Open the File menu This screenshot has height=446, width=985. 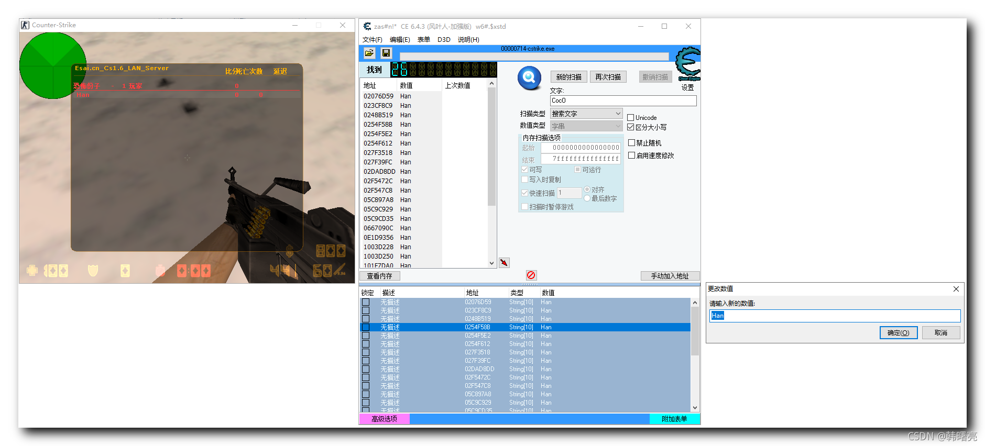pyautogui.click(x=373, y=40)
